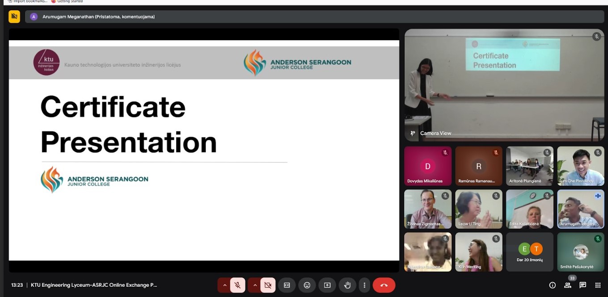Click muted mic icon on Smiltė Pašukonytė tile
This screenshot has width=608, height=297.
pos(598,238)
